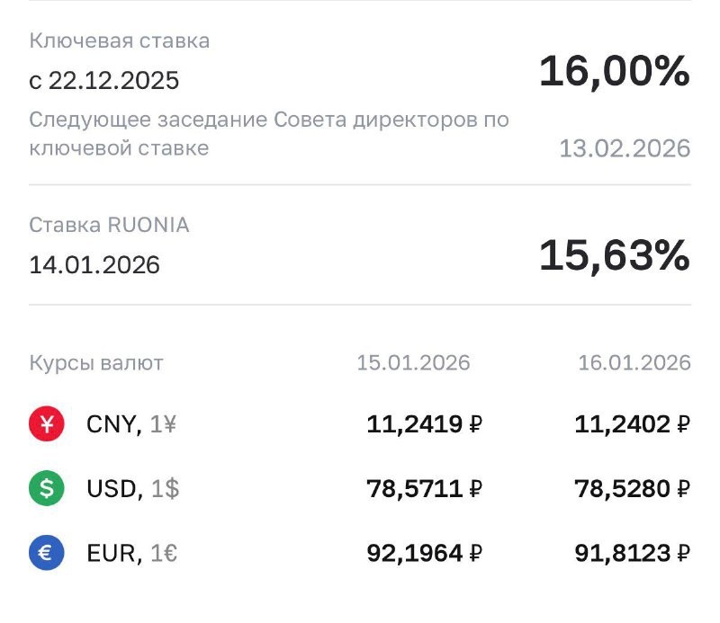
Task: Click USD rate 78,5711 ₽
Action: (x=423, y=489)
